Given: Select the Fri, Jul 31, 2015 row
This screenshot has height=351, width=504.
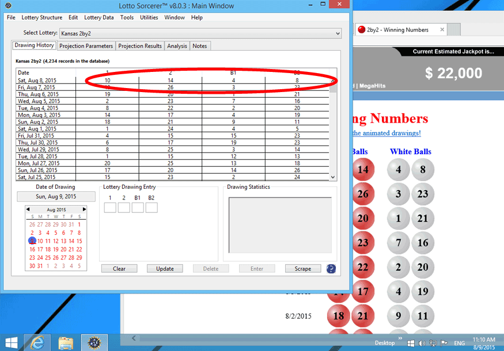Looking at the screenshot, I should (172, 136).
